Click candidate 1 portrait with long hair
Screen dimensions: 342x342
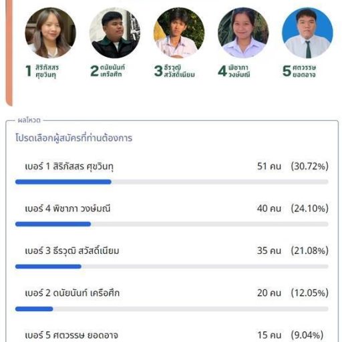click(x=50, y=33)
